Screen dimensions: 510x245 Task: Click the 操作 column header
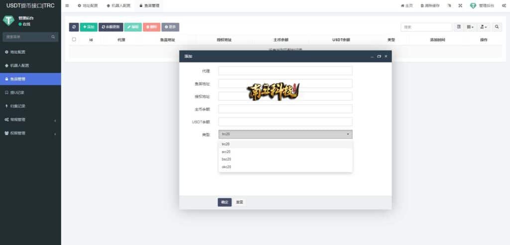[x=484, y=40]
